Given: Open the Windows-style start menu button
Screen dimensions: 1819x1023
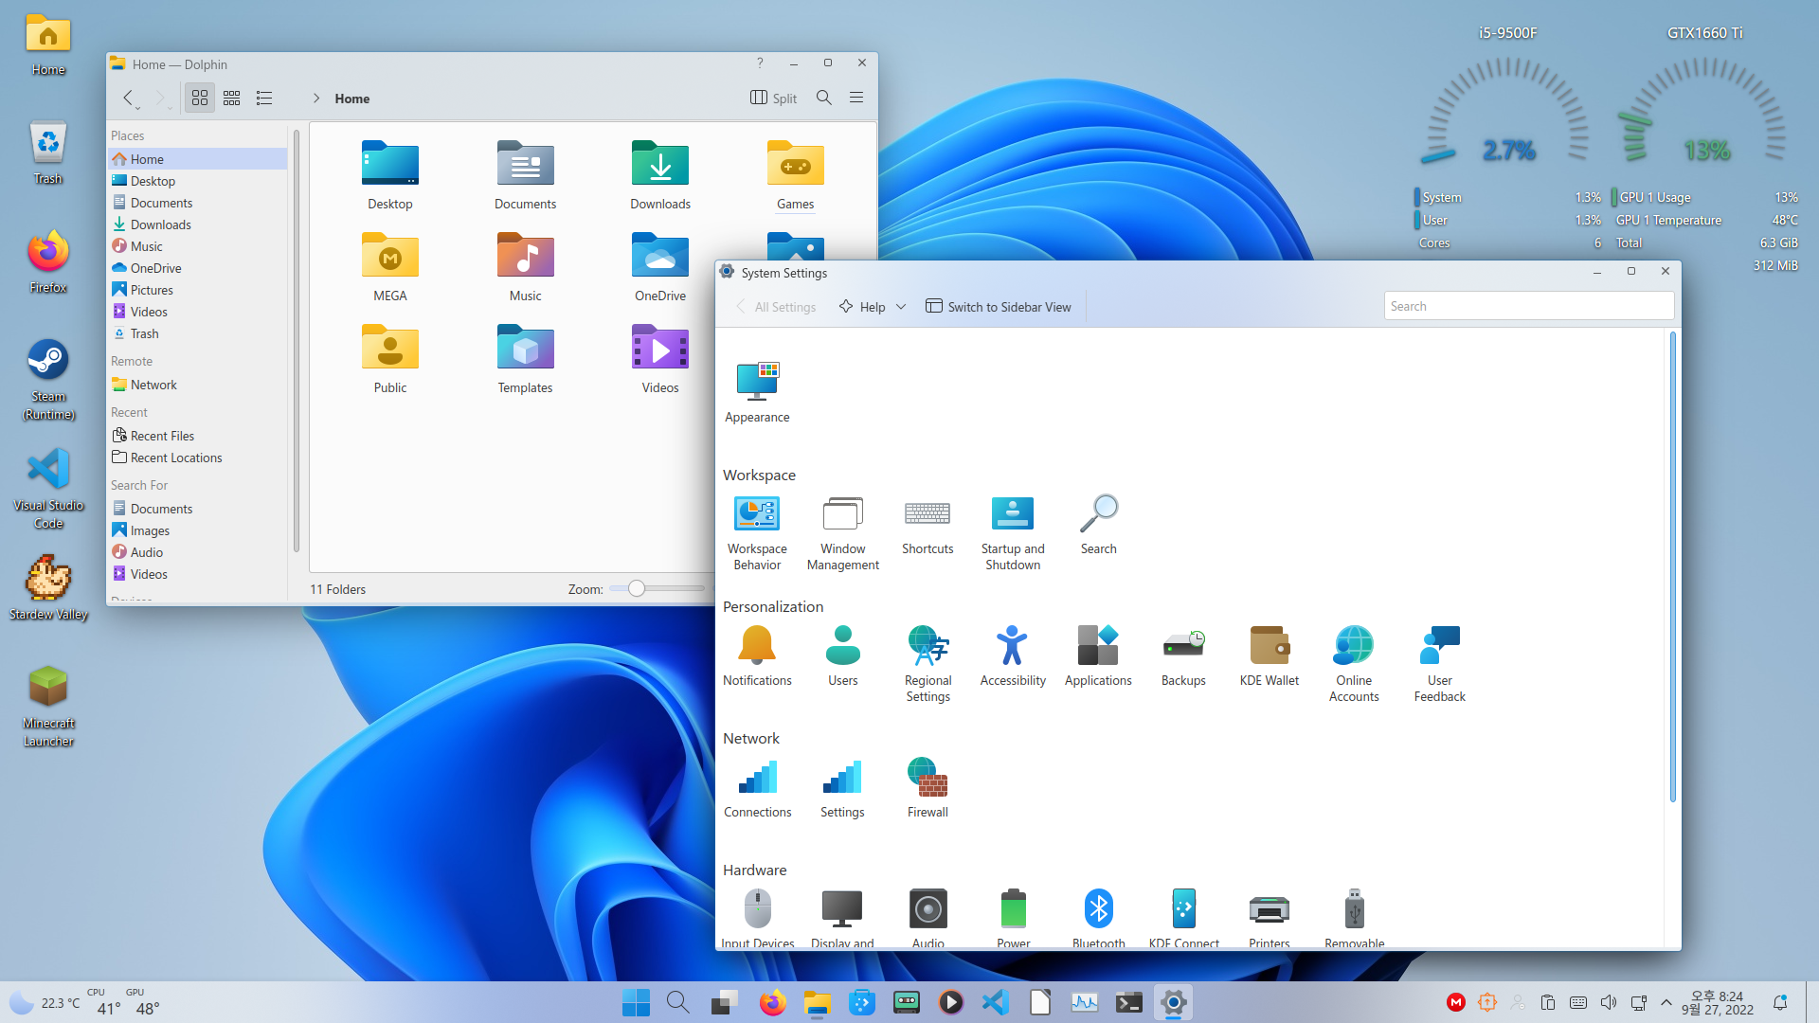Looking at the screenshot, I should click(636, 1002).
